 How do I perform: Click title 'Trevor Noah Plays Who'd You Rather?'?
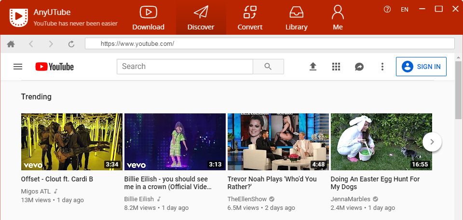coord(272,183)
